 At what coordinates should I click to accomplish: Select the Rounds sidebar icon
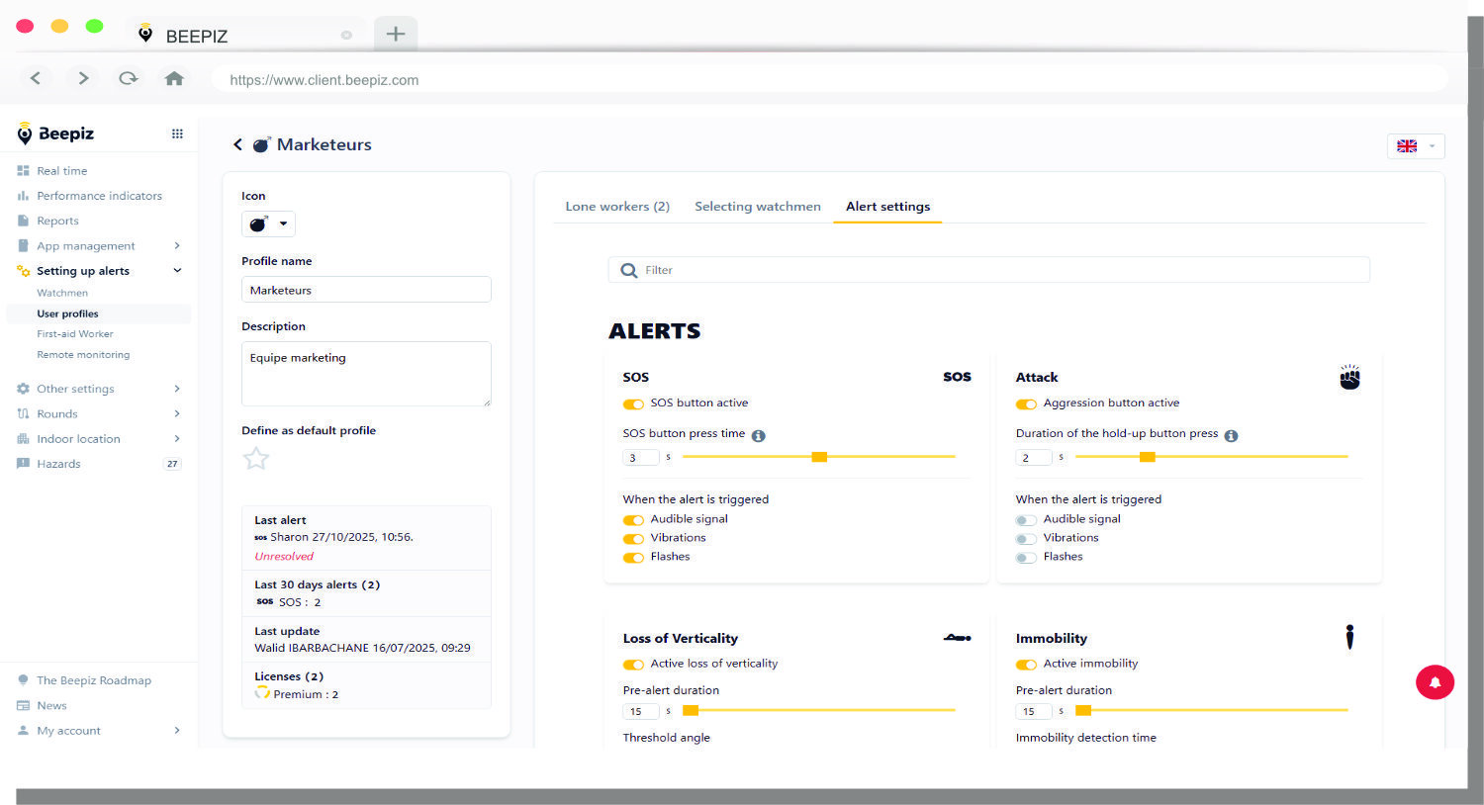coord(22,413)
